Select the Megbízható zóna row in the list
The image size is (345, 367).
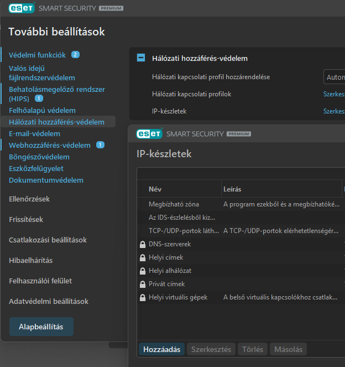point(174,204)
